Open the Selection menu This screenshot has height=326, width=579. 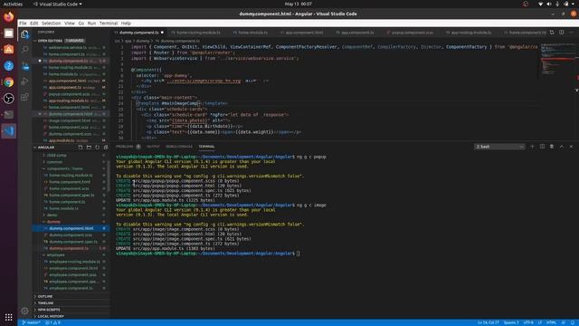[51, 23]
